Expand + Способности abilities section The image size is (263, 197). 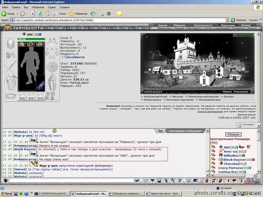(x=73, y=57)
